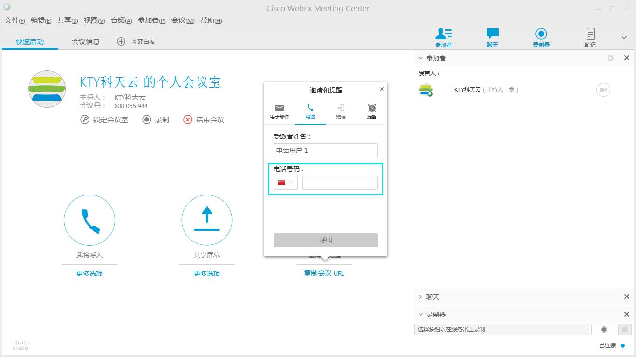Screen dimensions: 636x357
Task: Open the 音频 menu
Action: point(121,20)
